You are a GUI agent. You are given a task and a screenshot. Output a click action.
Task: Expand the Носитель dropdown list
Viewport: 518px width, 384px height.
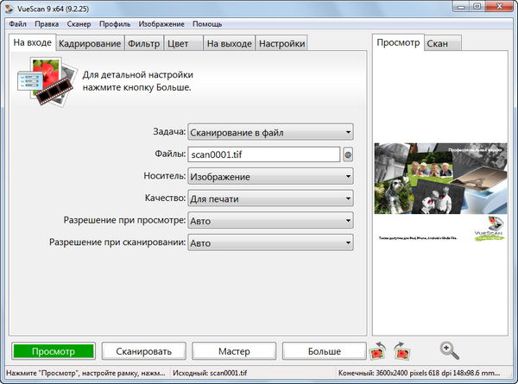click(270, 177)
